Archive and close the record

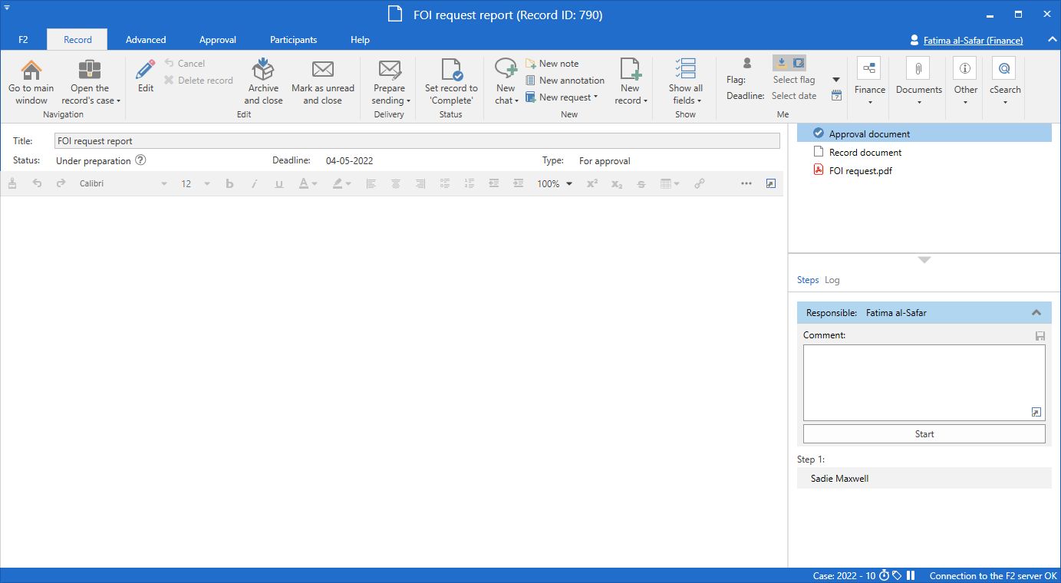point(263,81)
